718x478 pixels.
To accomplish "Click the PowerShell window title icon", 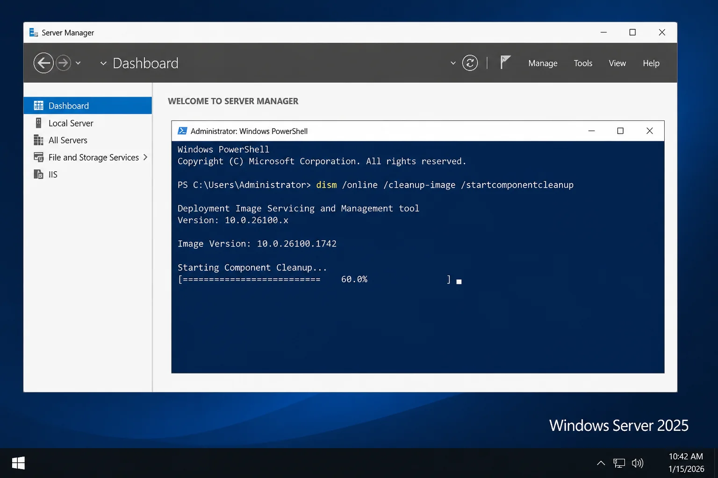I will pyautogui.click(x=183, y=131).
